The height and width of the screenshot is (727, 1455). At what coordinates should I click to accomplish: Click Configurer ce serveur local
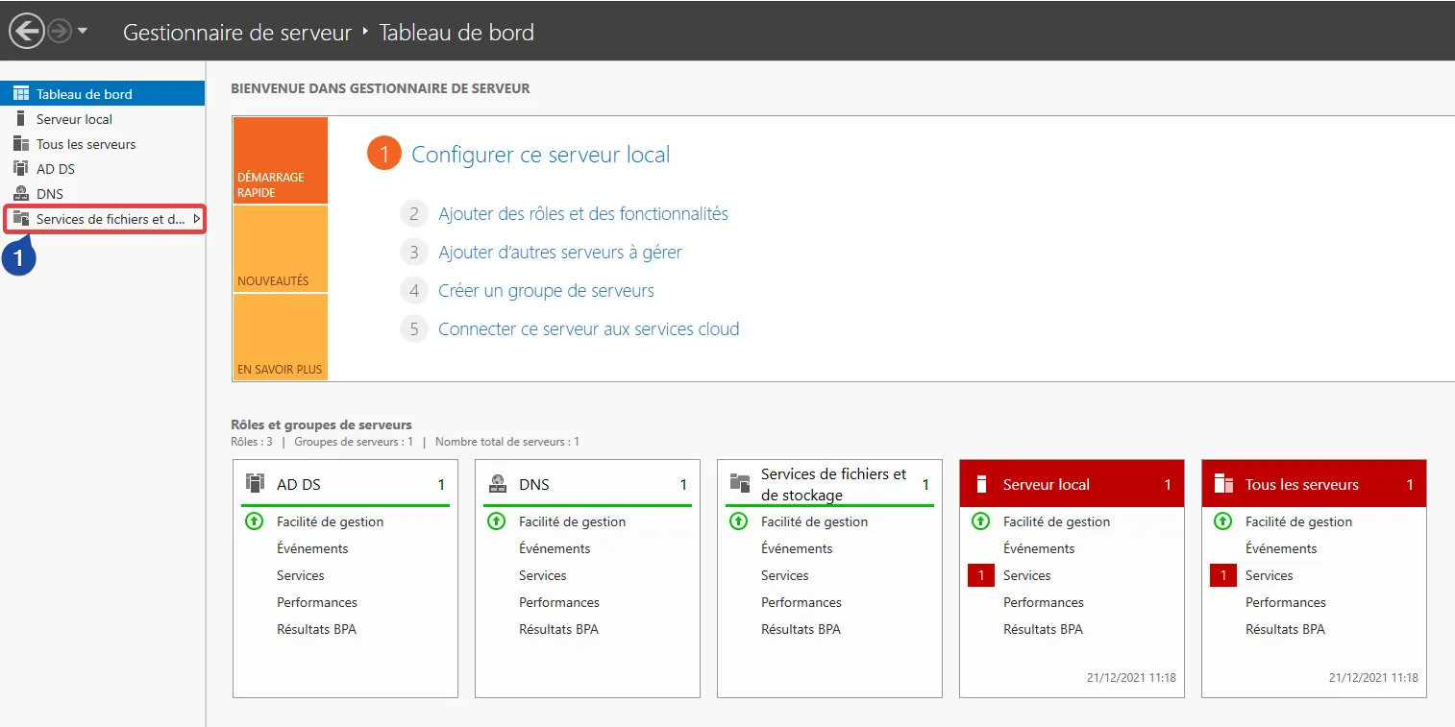point(539,155)
